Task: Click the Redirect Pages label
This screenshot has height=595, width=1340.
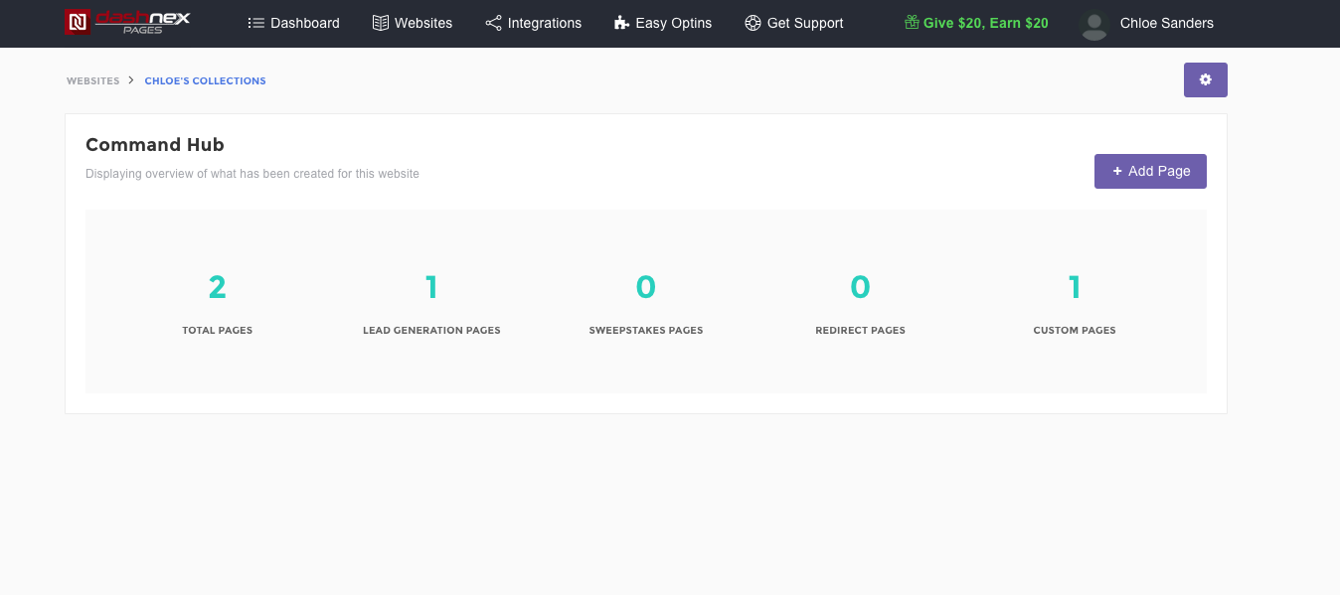Action: [861, 330]
